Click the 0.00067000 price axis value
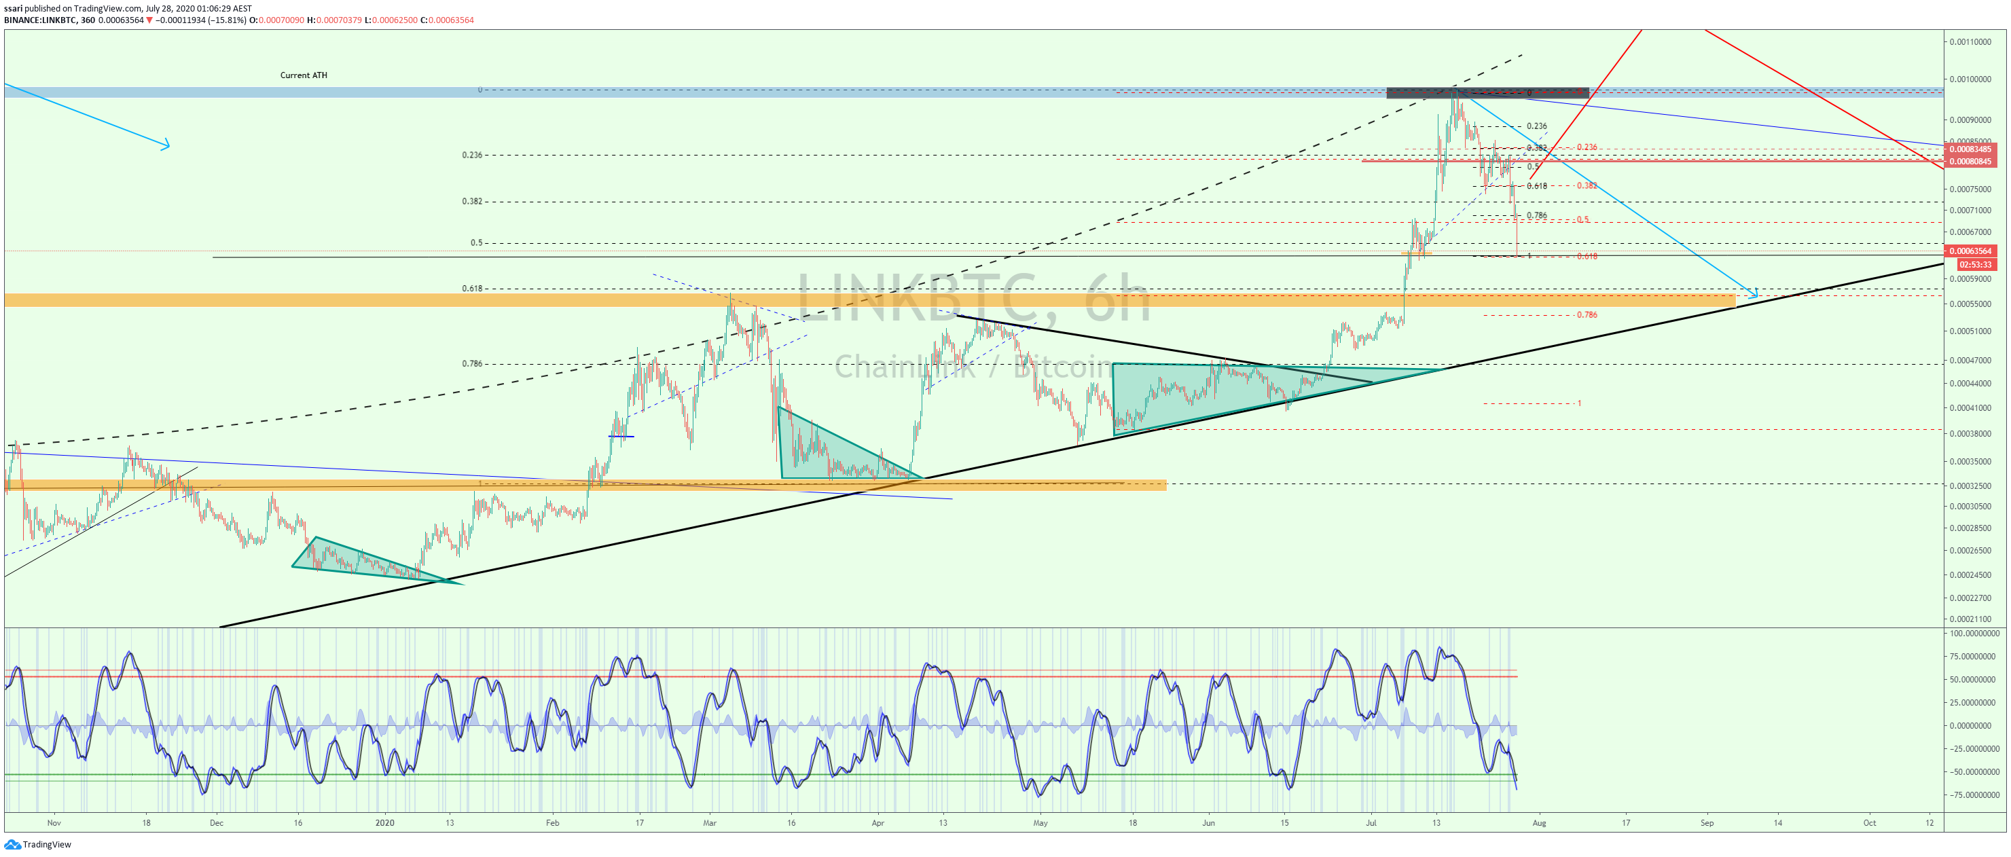Image resolution: width=2011 pixels, height=857 pixels. click(x=1970, y=232)
